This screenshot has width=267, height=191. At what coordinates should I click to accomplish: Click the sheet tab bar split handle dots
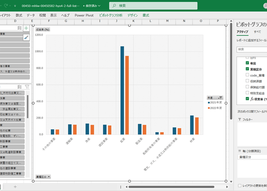(x=120, y=187)
